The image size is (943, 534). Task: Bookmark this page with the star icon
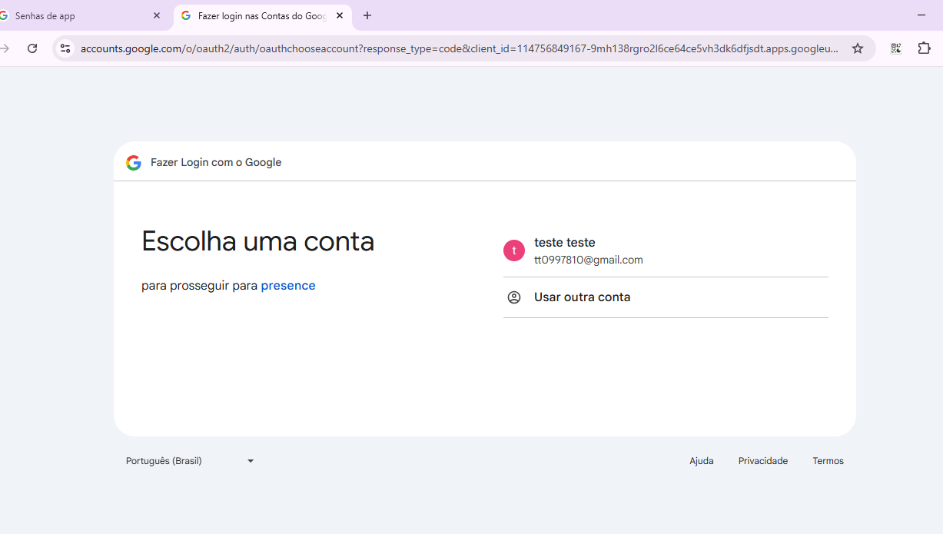tap(858, 48)
